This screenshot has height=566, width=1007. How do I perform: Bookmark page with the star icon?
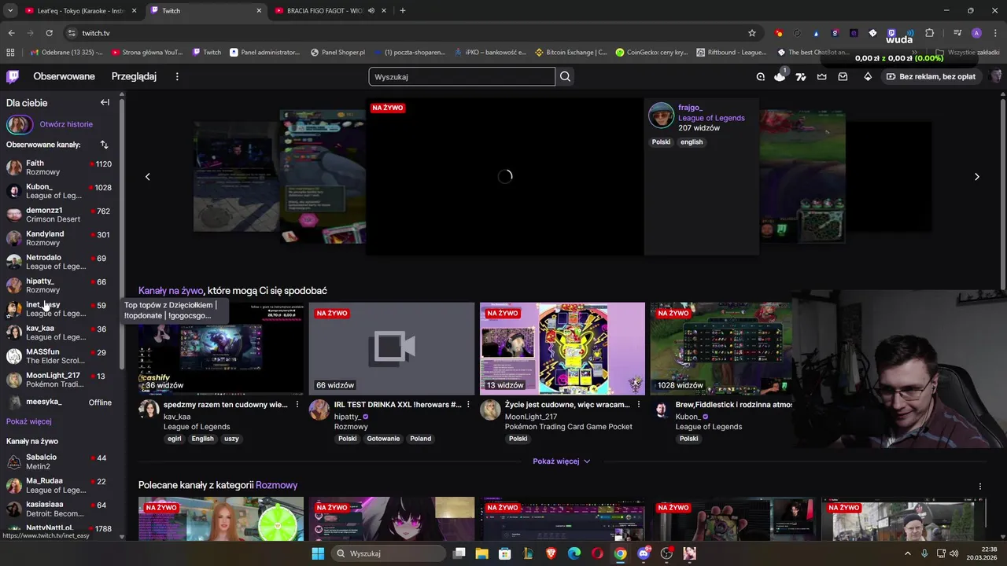pos(752,33)
